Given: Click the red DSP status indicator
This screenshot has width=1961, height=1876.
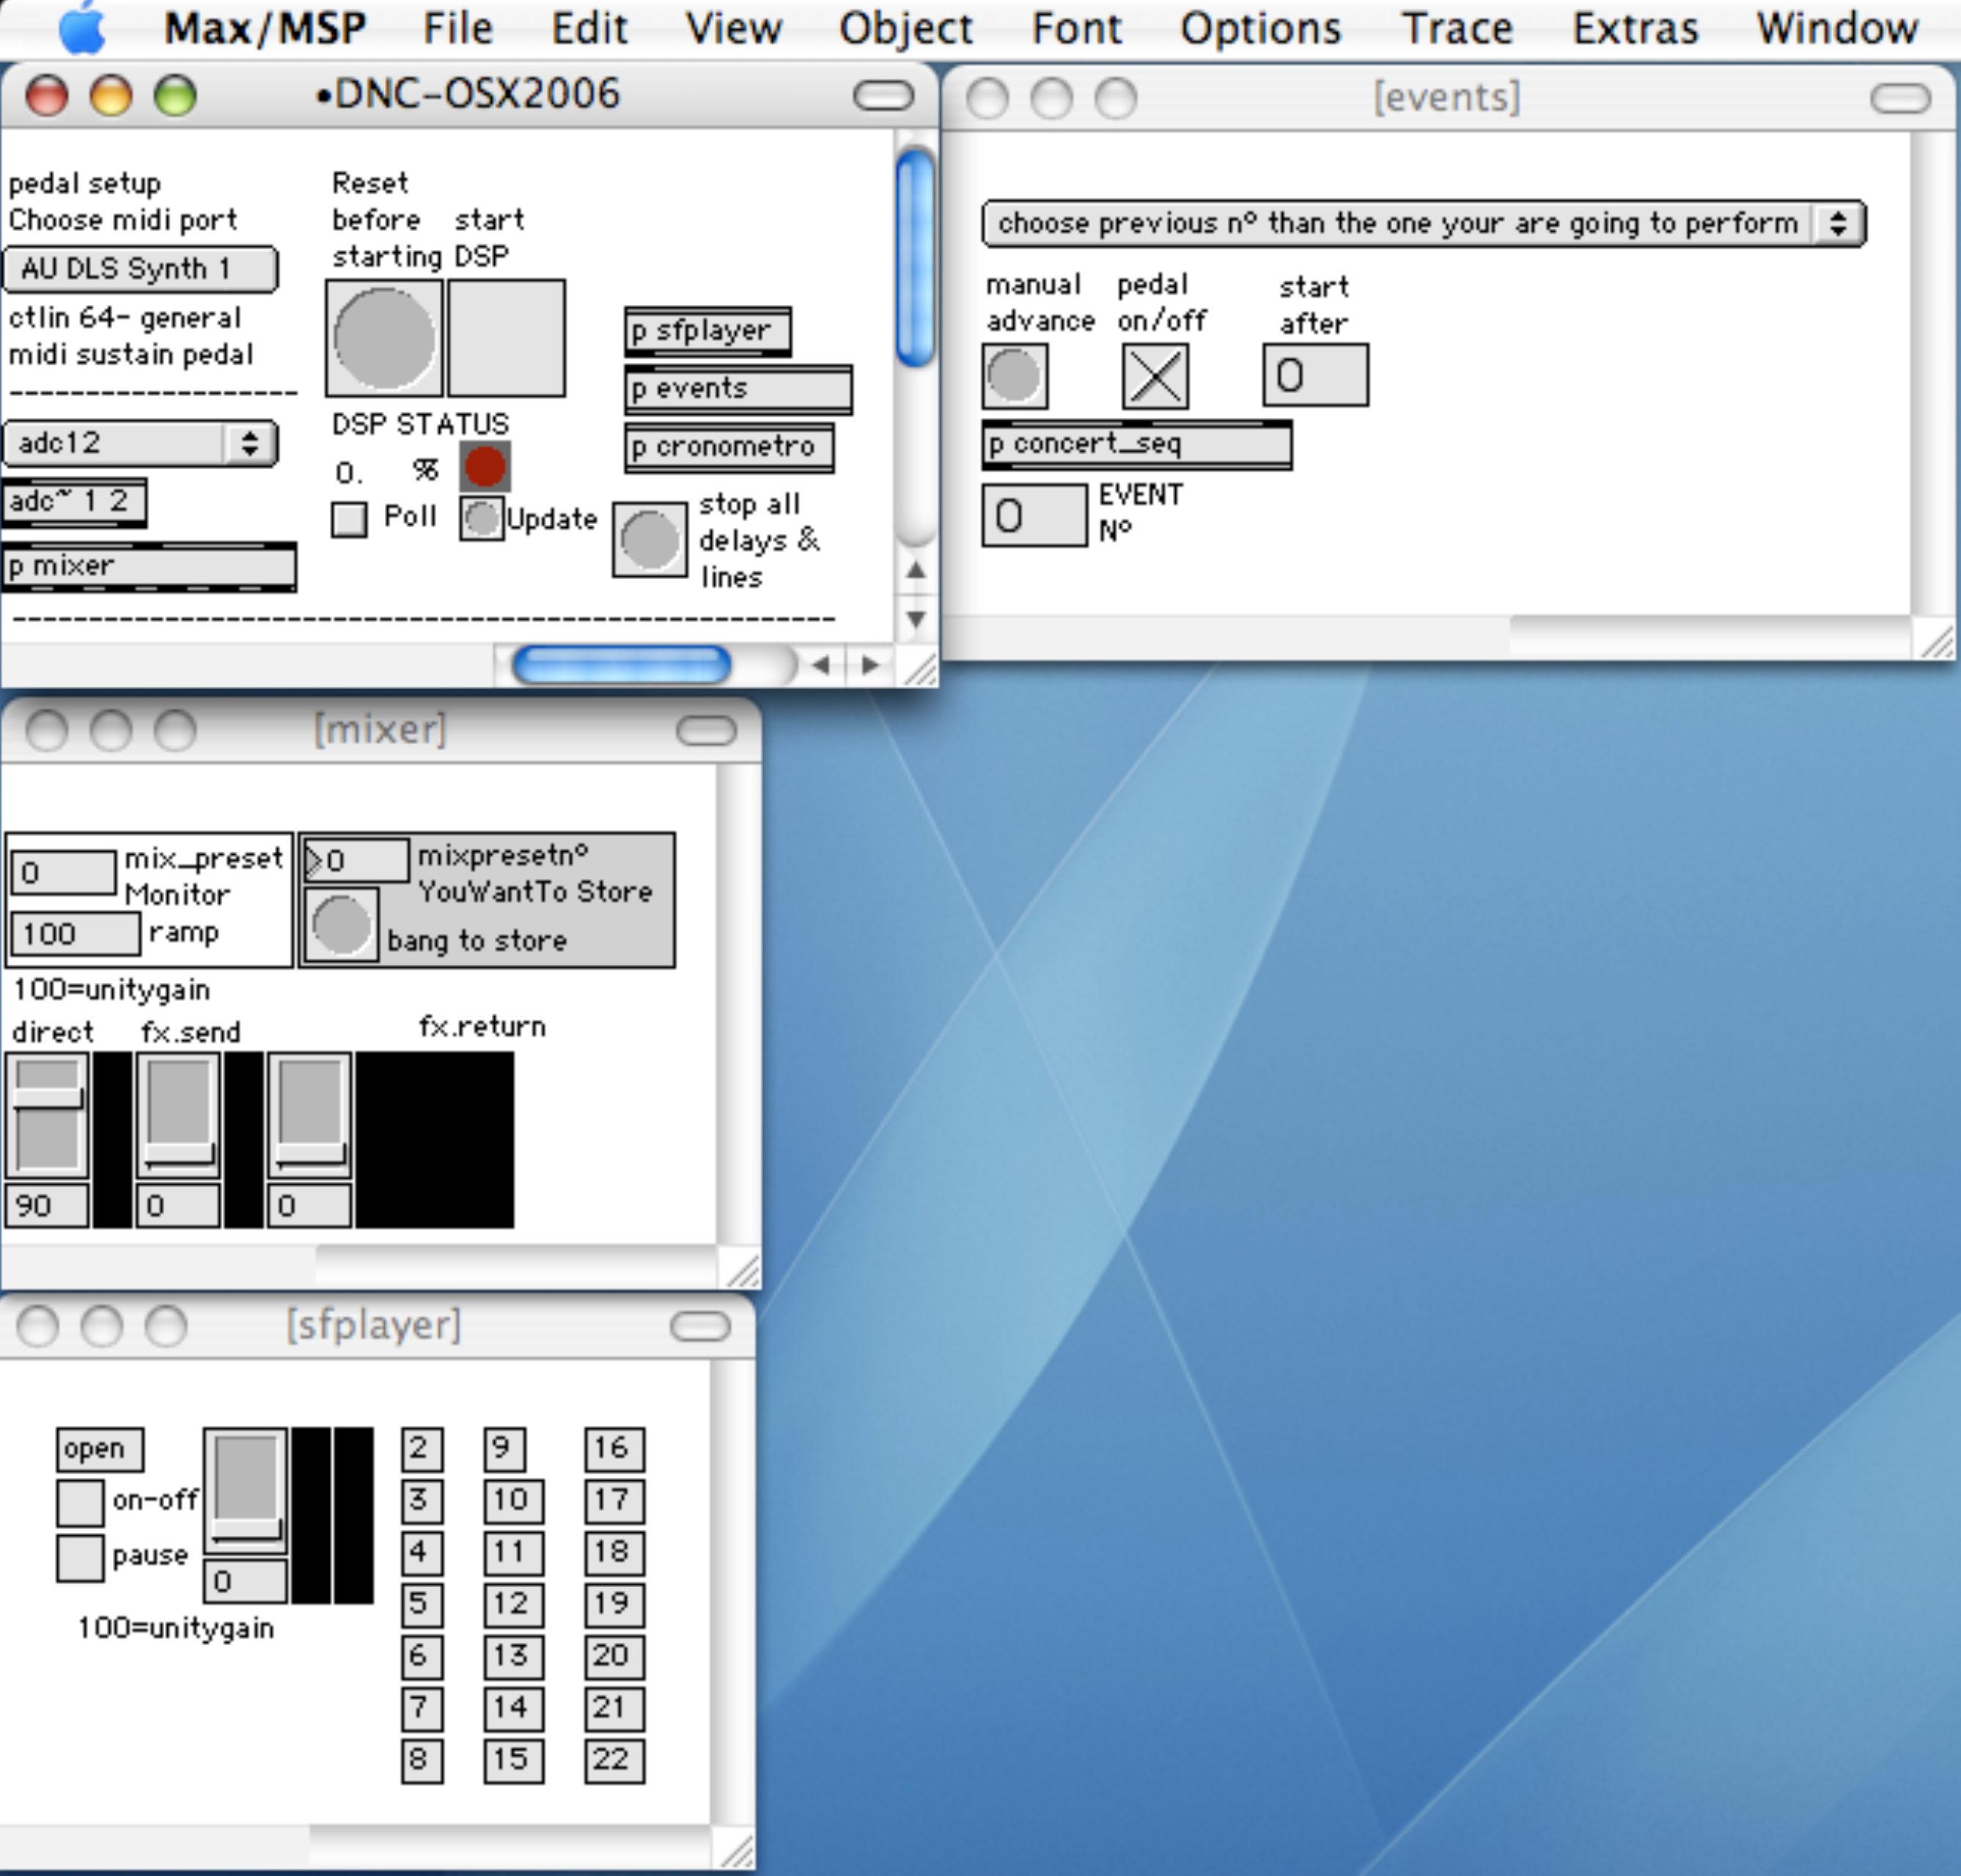Looking at the screenshot, I should pos(485,466).
